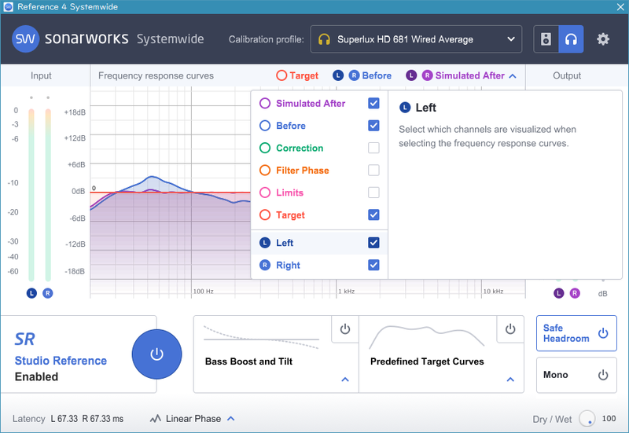Close Reference 4 Systemwide window
The width and height of the screenshot is (629, 433).
(620, 7)
